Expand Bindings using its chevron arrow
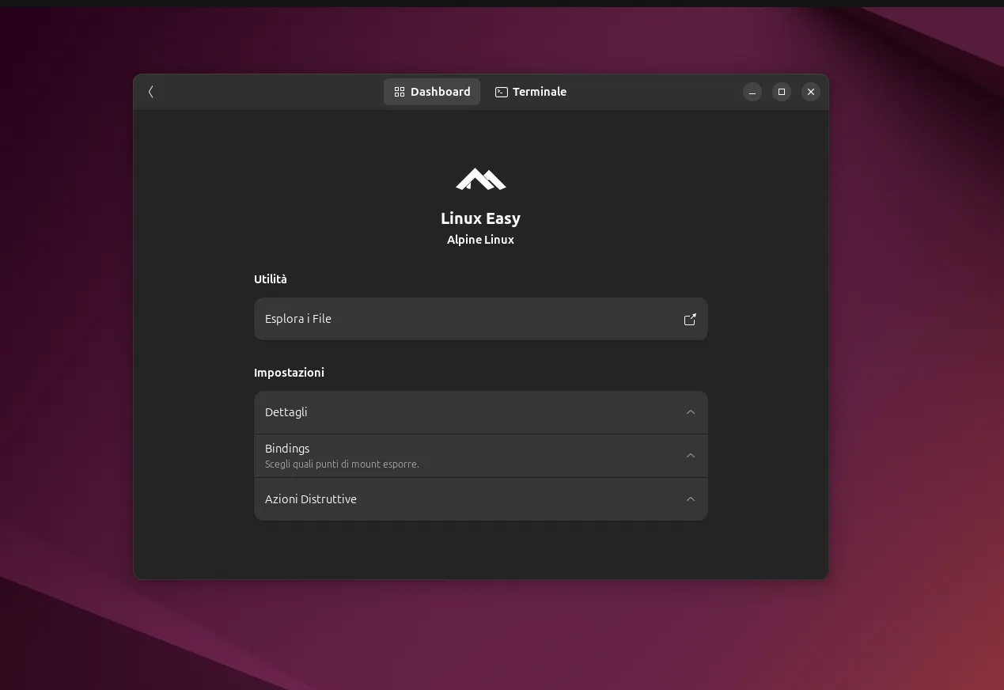 (x=691, y=456)
